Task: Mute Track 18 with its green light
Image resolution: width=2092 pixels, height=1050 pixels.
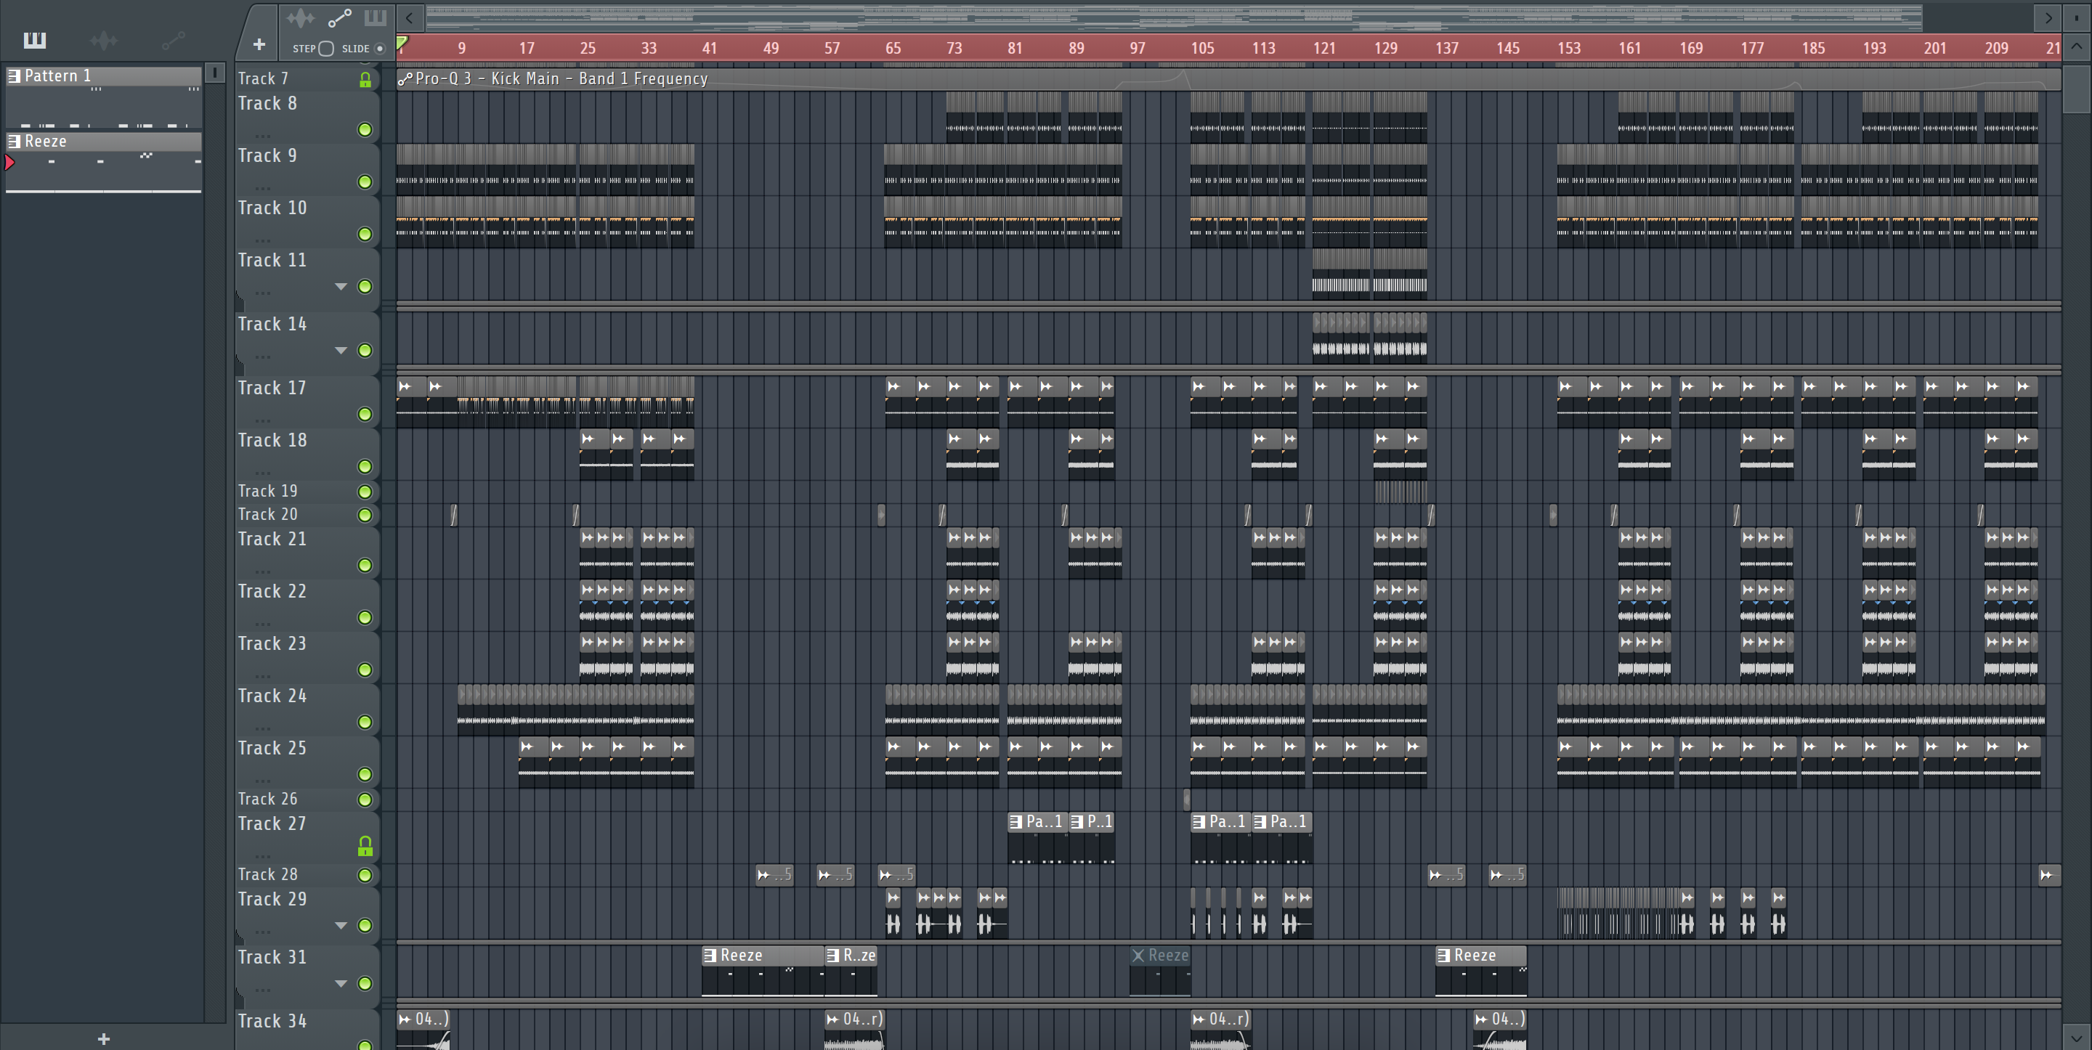Action: [365, 466]
